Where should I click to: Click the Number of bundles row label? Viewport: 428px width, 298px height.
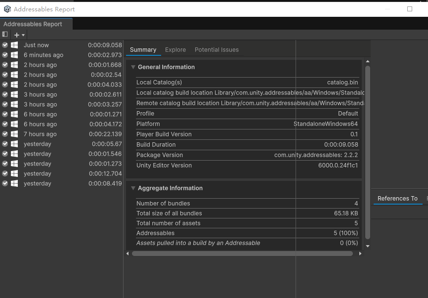point(163,204)
